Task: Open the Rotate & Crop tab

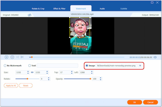Action: 38,9
